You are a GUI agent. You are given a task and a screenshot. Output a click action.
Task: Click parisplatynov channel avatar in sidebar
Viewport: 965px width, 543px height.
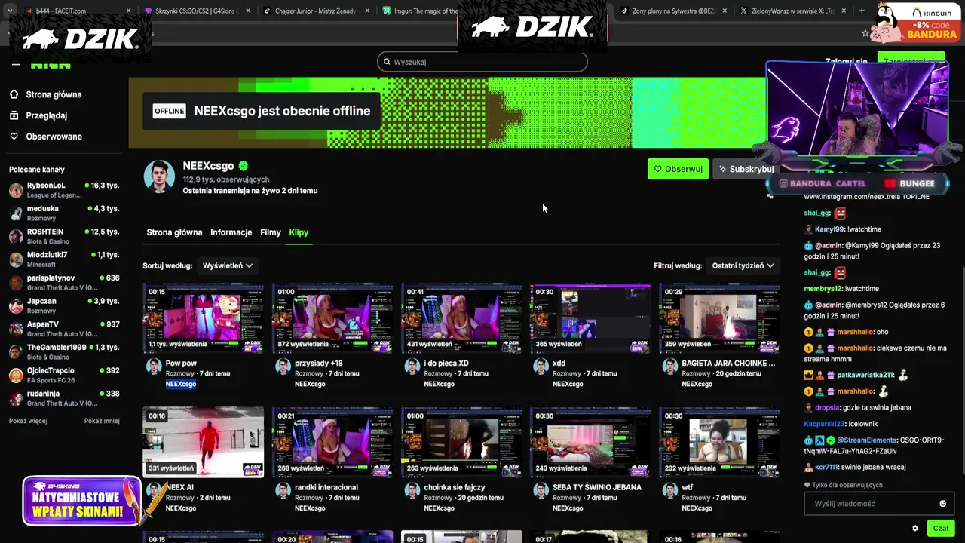coord(16,283)
